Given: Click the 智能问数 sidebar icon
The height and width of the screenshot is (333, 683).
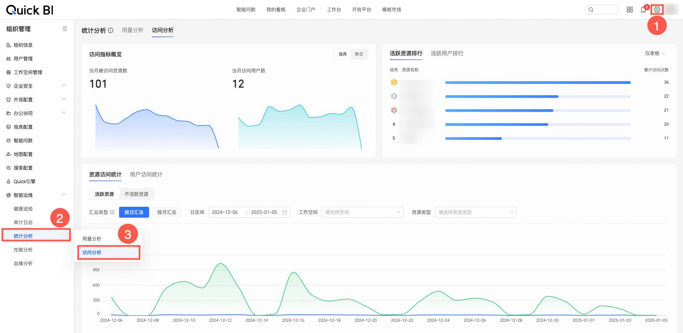Looking at the screenshot, I should tap(9, 141).
